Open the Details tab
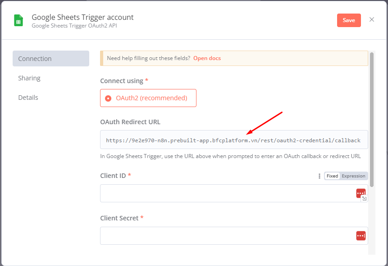This screenshot has height=266, width=388. (28, 98)
